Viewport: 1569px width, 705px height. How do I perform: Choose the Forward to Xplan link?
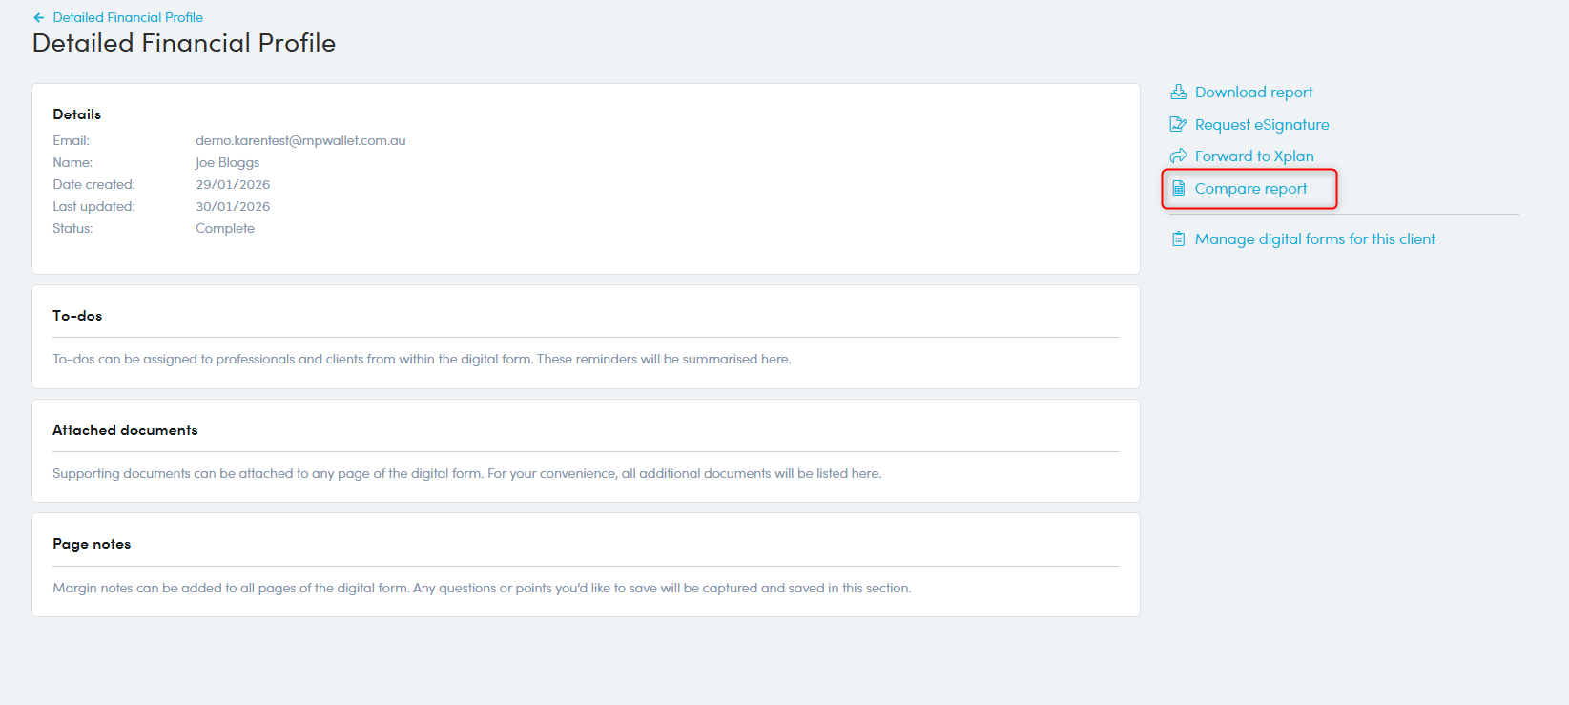[x=1253, y=156]
